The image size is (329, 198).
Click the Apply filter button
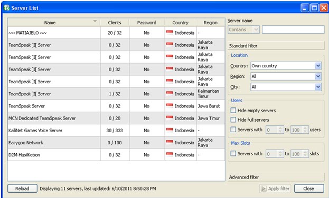click(275, 189)
